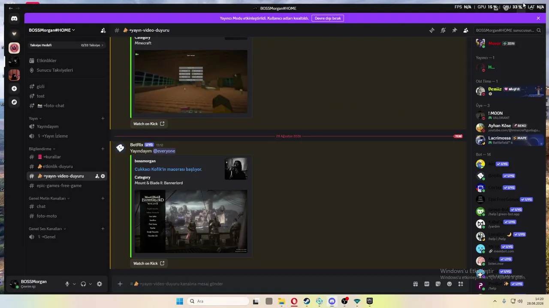Click Watch on Kick under Bannerlord post
The width and height of the screenshot is (549, 308).
148,264
